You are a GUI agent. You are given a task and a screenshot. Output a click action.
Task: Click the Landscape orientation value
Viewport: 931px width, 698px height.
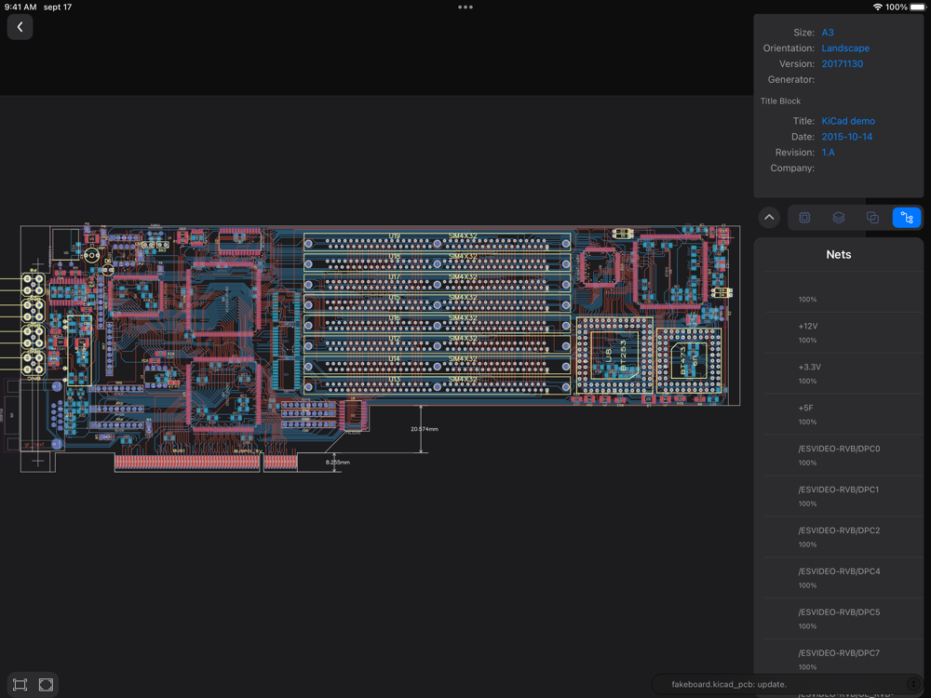click(845, 48)
